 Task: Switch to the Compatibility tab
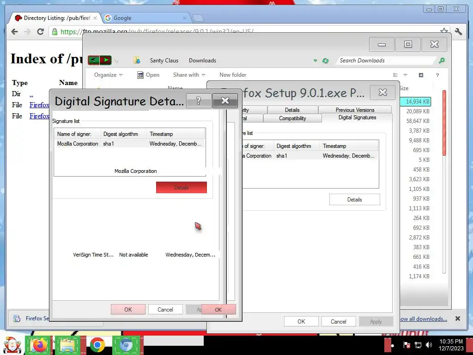coord(292,118)
